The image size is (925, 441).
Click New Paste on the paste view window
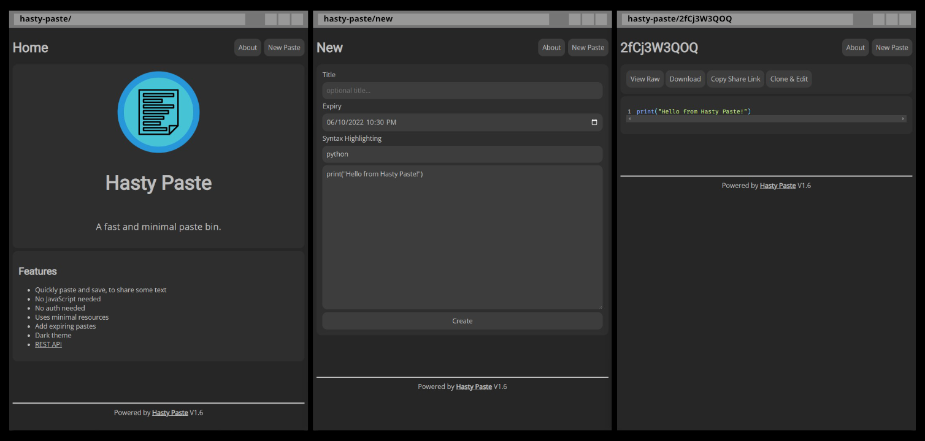pos(891,47)
